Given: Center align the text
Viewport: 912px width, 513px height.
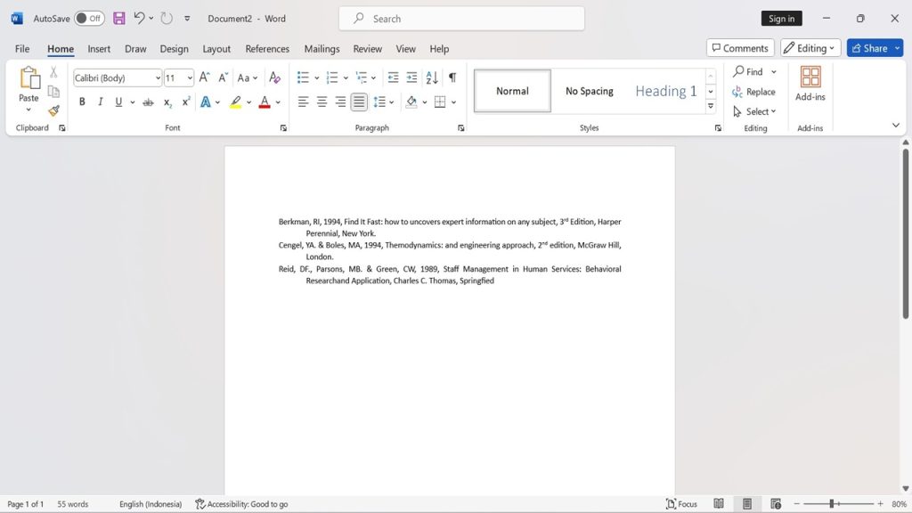Looking at the screenshot, I should (322, 102).
